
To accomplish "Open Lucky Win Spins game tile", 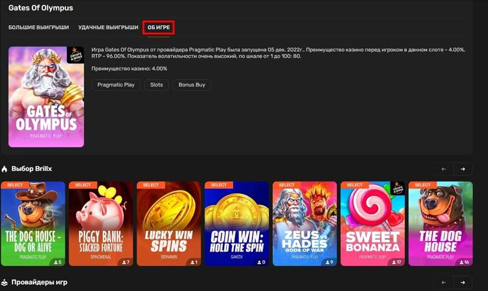I will [x=168, y=223].
